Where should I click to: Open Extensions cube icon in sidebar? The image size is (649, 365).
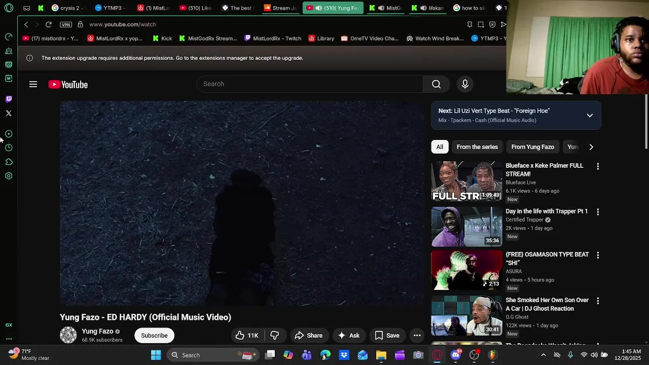coord(9,162)
